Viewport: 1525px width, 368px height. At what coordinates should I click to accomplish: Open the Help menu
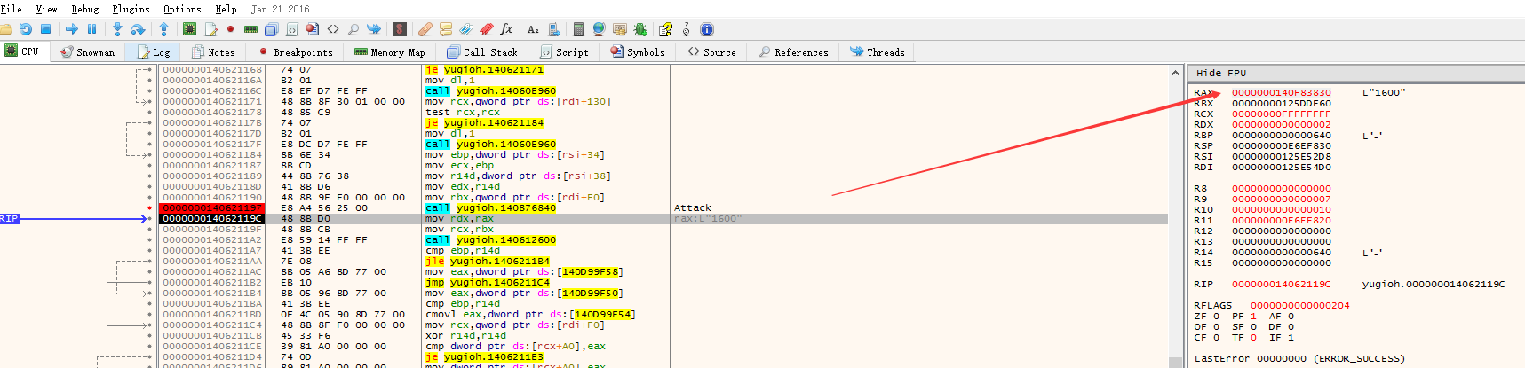(226, 9)
